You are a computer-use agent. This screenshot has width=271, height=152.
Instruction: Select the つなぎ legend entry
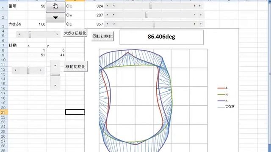click(226, 107)
